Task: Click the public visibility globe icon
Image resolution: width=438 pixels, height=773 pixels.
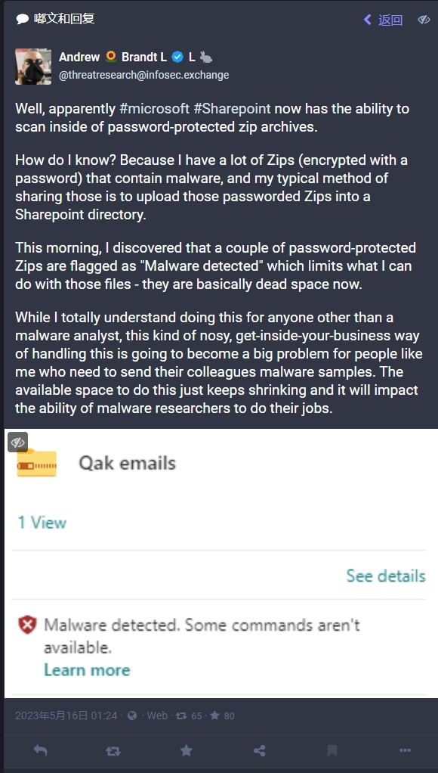Action: [132, 716]
